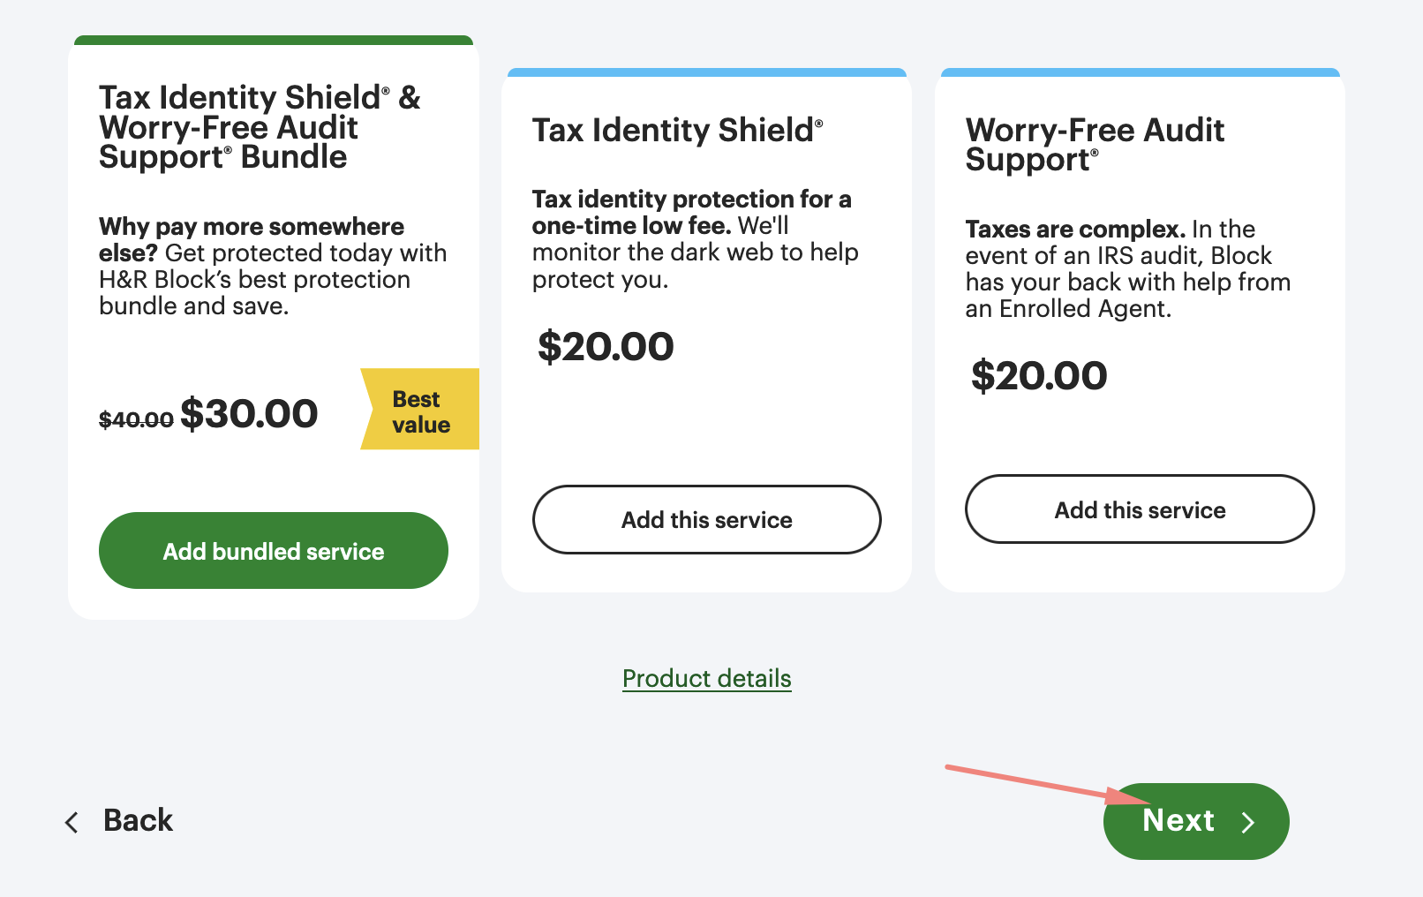Click the yellow Best value badge
Screen dimensions: 1423x897
point(421,411)
